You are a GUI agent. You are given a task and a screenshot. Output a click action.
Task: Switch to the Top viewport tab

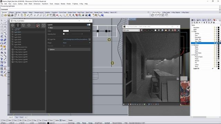click(17, 117)
